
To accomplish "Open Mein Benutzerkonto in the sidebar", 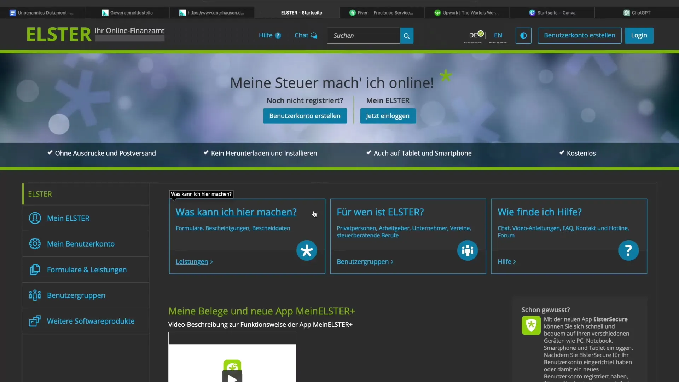I will [86, 244].
